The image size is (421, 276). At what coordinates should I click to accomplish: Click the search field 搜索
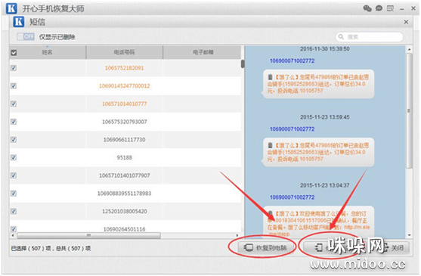click(x=369, y=37)
